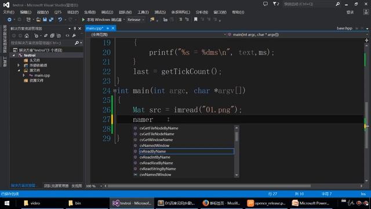The height and width of the screenshot is (209, 371).
Task: Click the Solution Explorer search field
Action: [x=42, y=43]
